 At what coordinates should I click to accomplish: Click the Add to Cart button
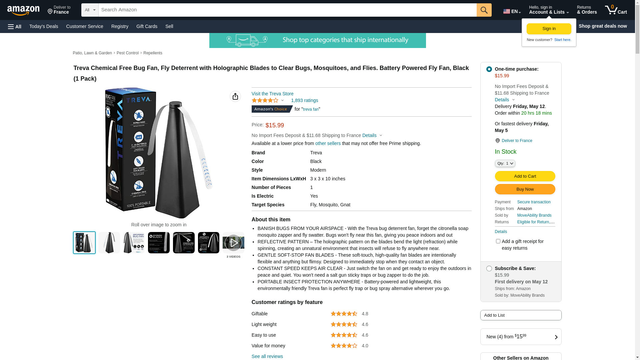pos(525,176)
